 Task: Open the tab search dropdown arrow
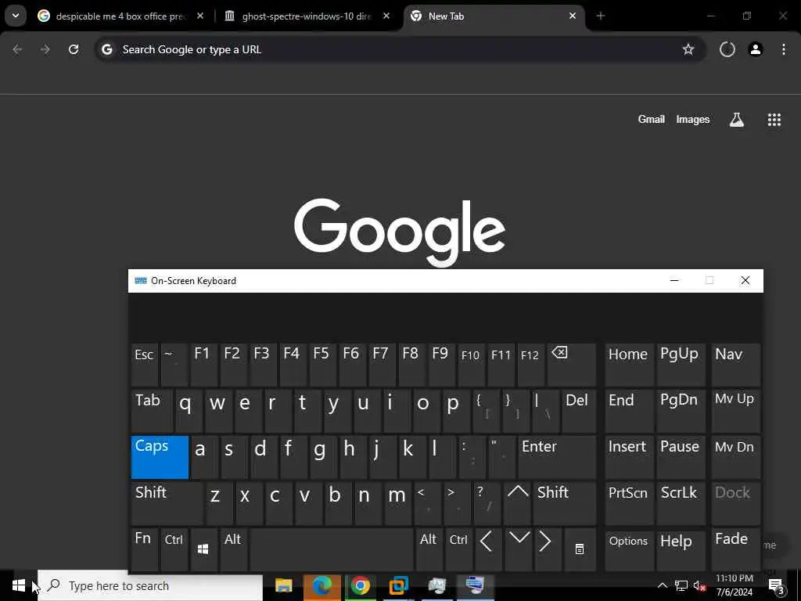[16, 16]
